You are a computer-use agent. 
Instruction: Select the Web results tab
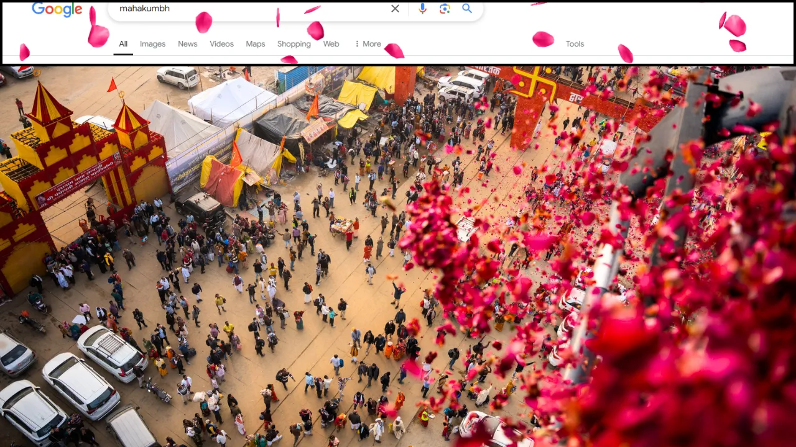331,44
